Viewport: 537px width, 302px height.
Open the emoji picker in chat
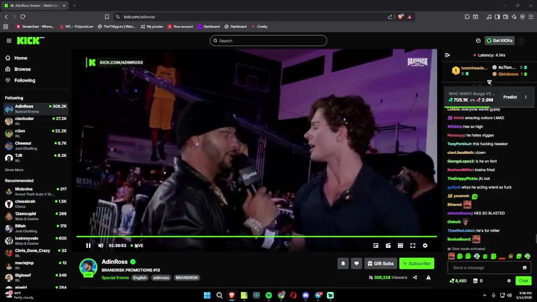tap(524, 268)
